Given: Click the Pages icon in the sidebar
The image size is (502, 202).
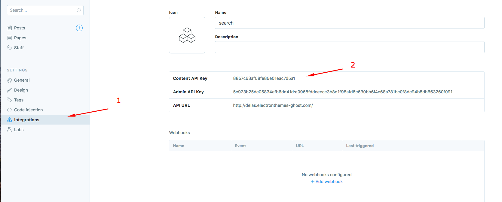Looking at the screenshot, I should pyautogui.click(x=9, y=38).
